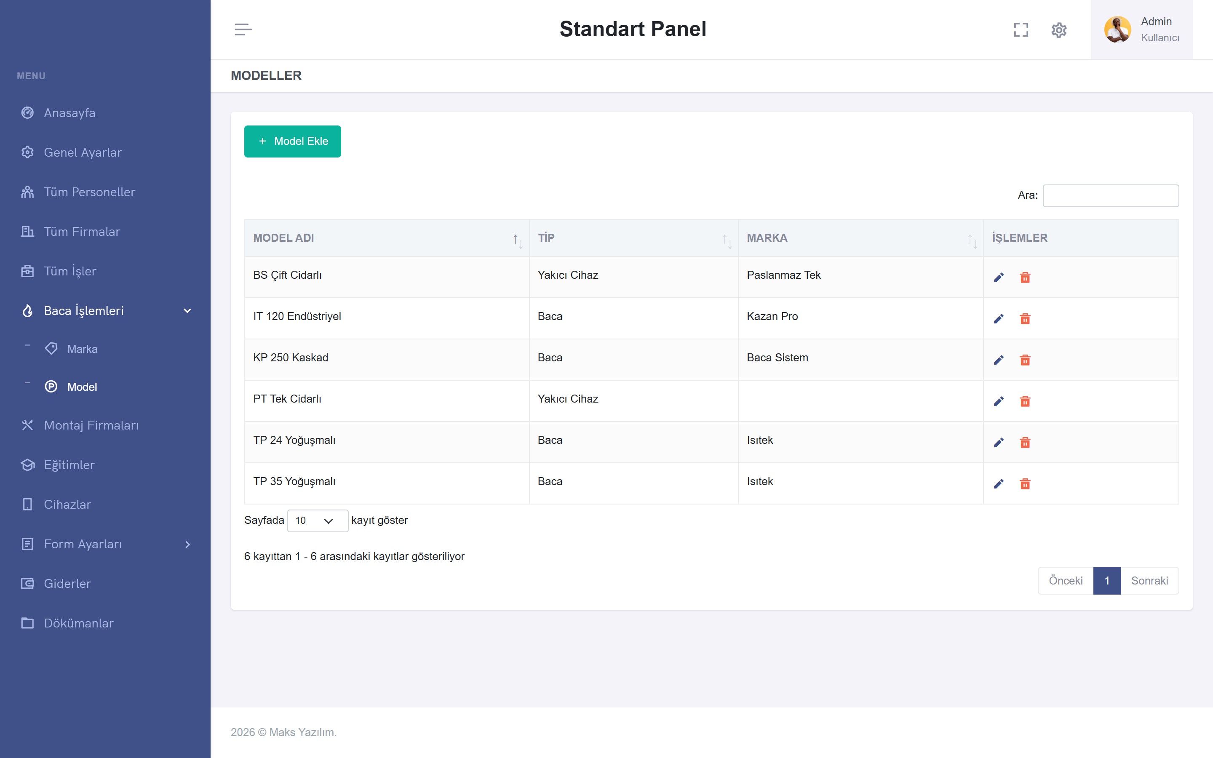Image resolution: width=1213 pixels, height=758 pixels.
Task: Delete the TP 35 Yoğuşmalı model
Action: click(x=1025, y=484)
